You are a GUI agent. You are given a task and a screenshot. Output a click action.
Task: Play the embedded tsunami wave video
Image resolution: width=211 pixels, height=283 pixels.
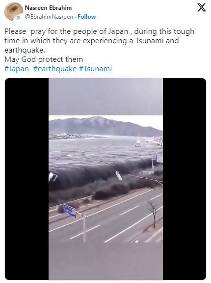[105, 179]
